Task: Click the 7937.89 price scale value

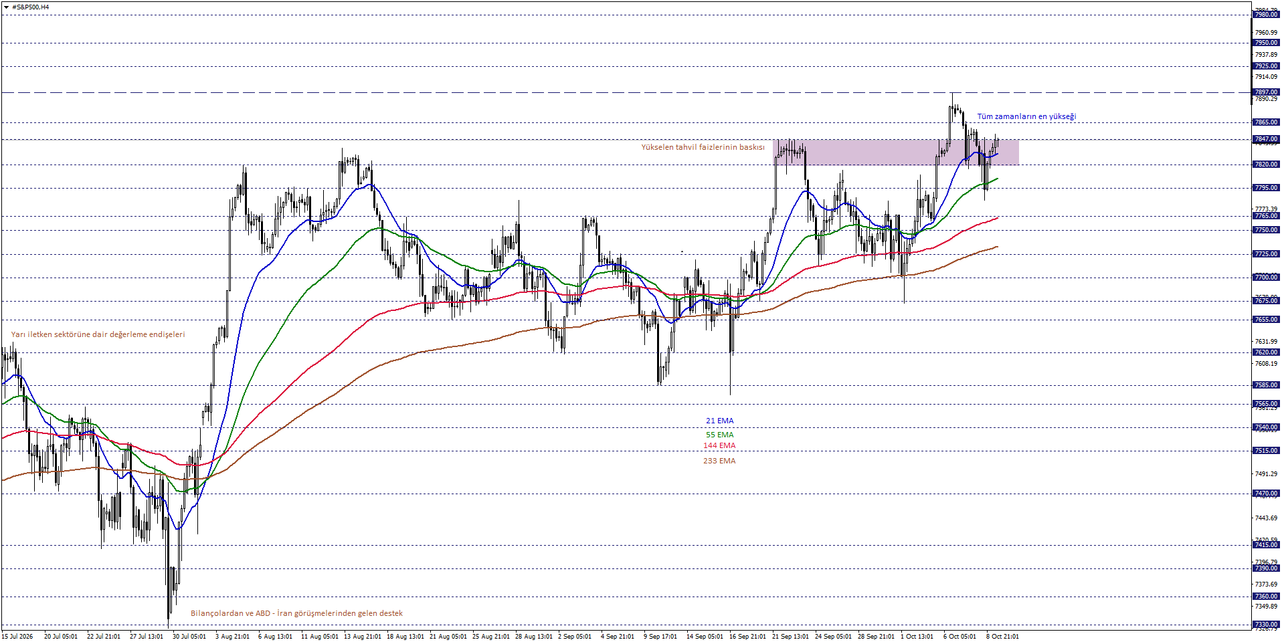Action: [1266, 55]
